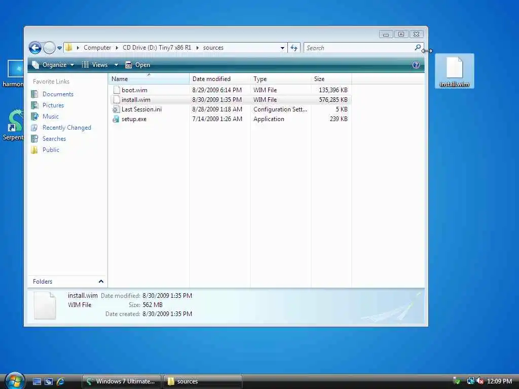
Task: Click the Music sidebar icon
Action: click(x=34, y=116)
